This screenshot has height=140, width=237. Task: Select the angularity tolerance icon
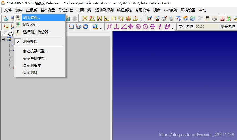point(123,27)
